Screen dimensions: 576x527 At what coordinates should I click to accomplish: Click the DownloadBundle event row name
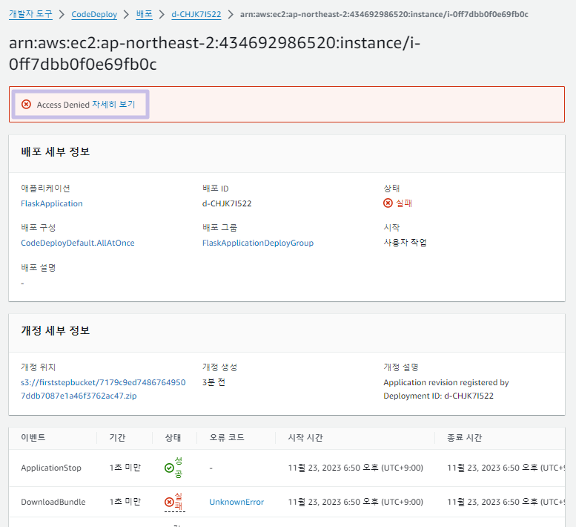pyautogui.click(x=53, y=502)
